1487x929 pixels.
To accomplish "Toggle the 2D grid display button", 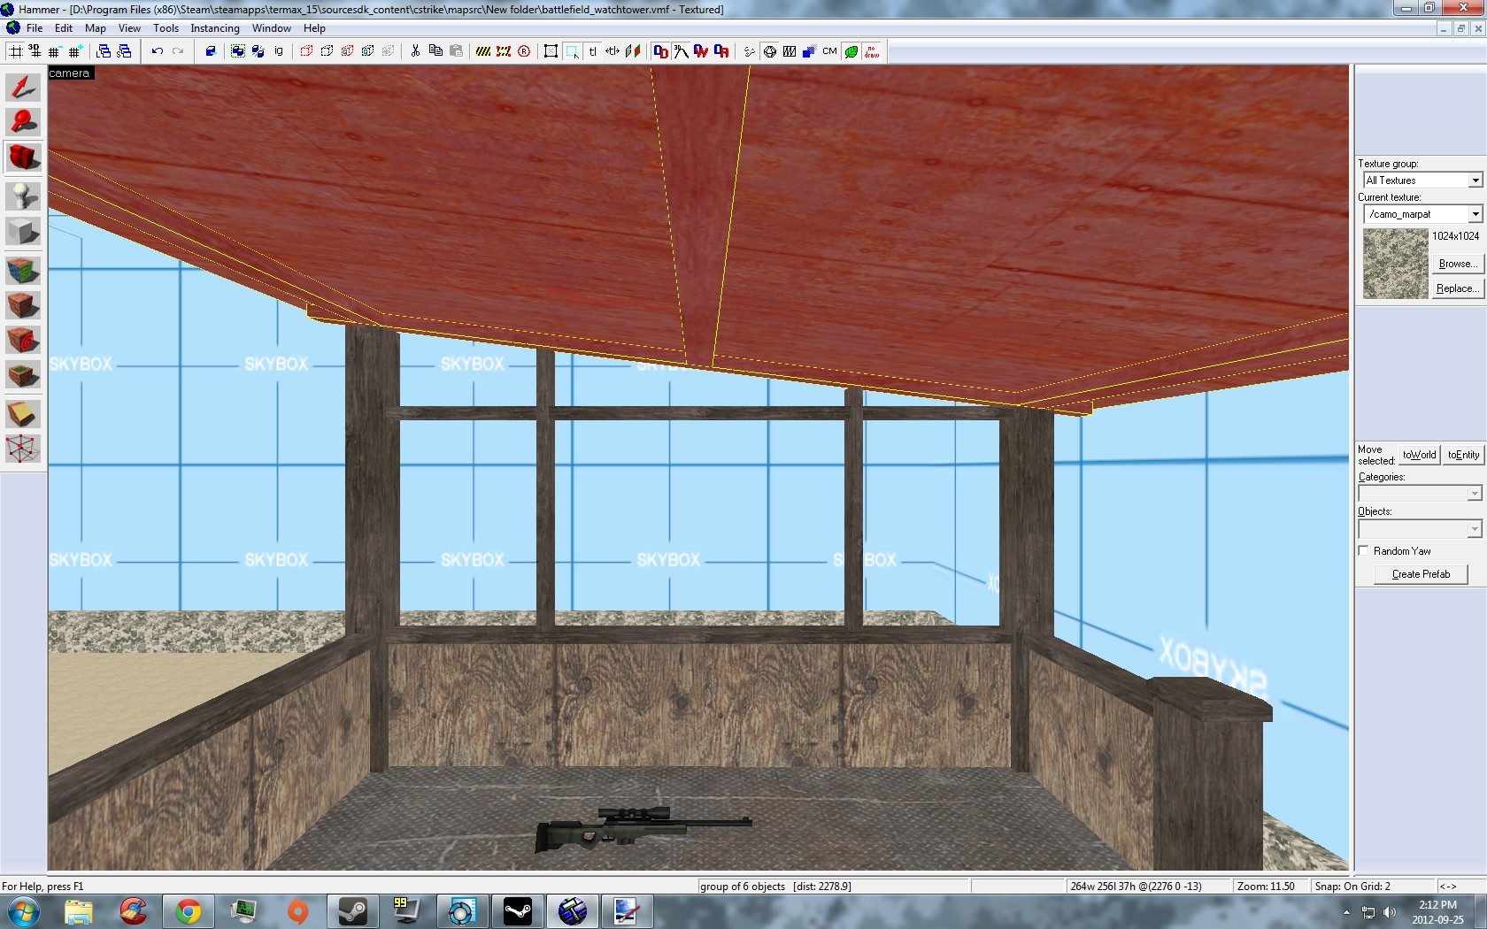I will coord(16,51).
